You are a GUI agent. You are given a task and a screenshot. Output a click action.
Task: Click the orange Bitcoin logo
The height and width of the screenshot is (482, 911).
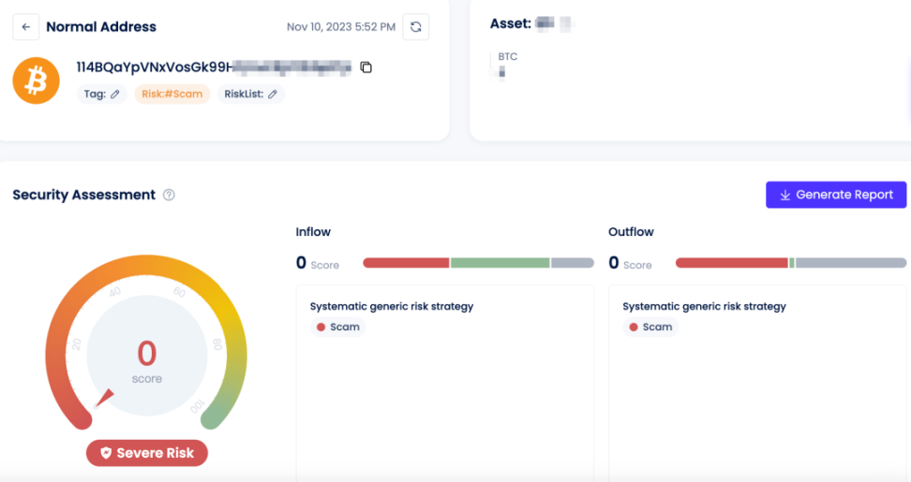(36, 80)
